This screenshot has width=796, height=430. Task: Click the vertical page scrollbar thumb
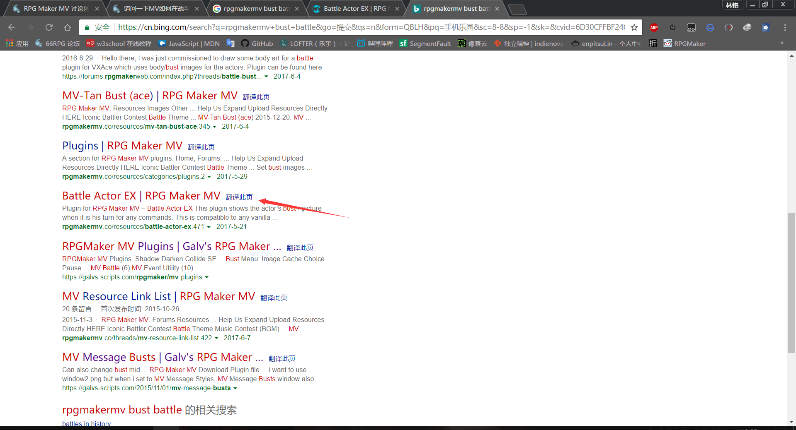(791, 283)
